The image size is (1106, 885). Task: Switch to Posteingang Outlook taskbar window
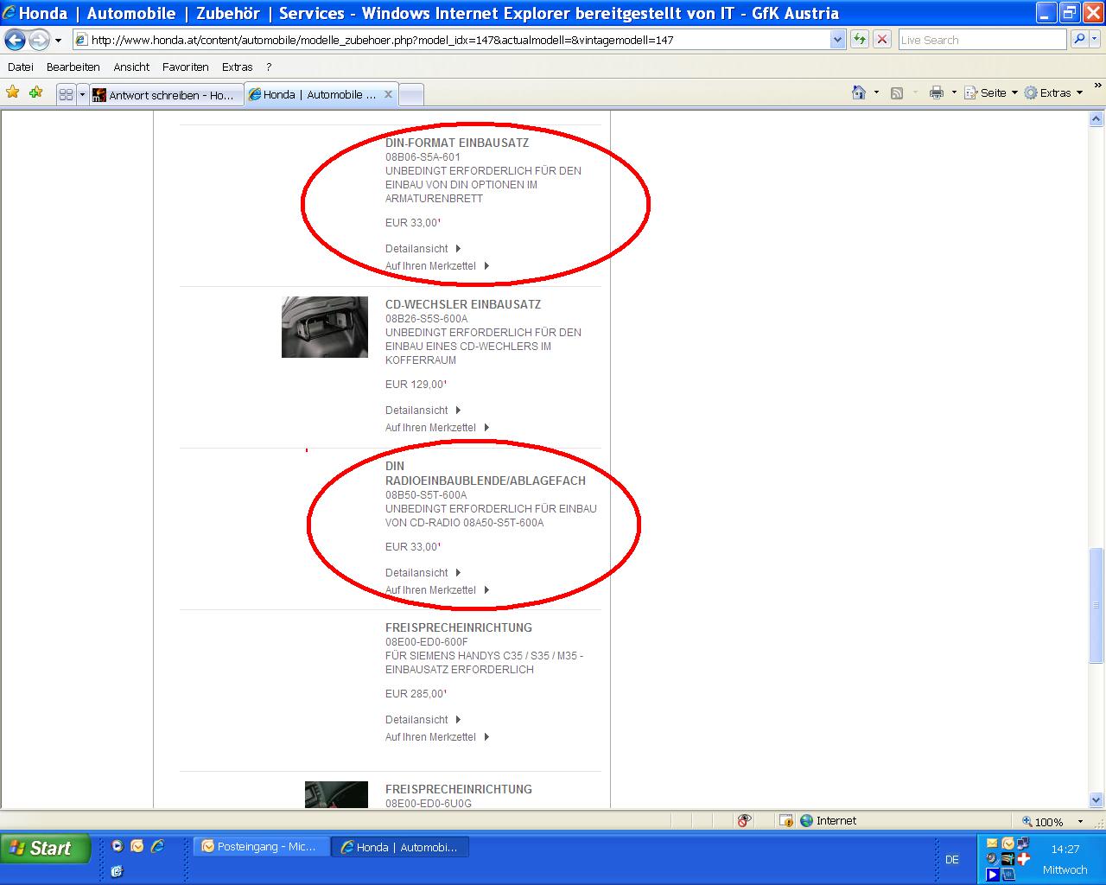point(260,847)
